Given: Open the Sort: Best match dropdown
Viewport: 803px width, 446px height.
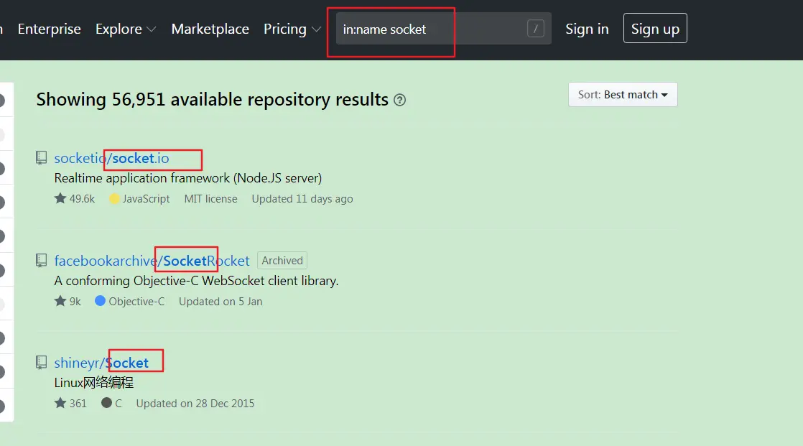Looking at the screenshot, I should (x=623, y=95).
